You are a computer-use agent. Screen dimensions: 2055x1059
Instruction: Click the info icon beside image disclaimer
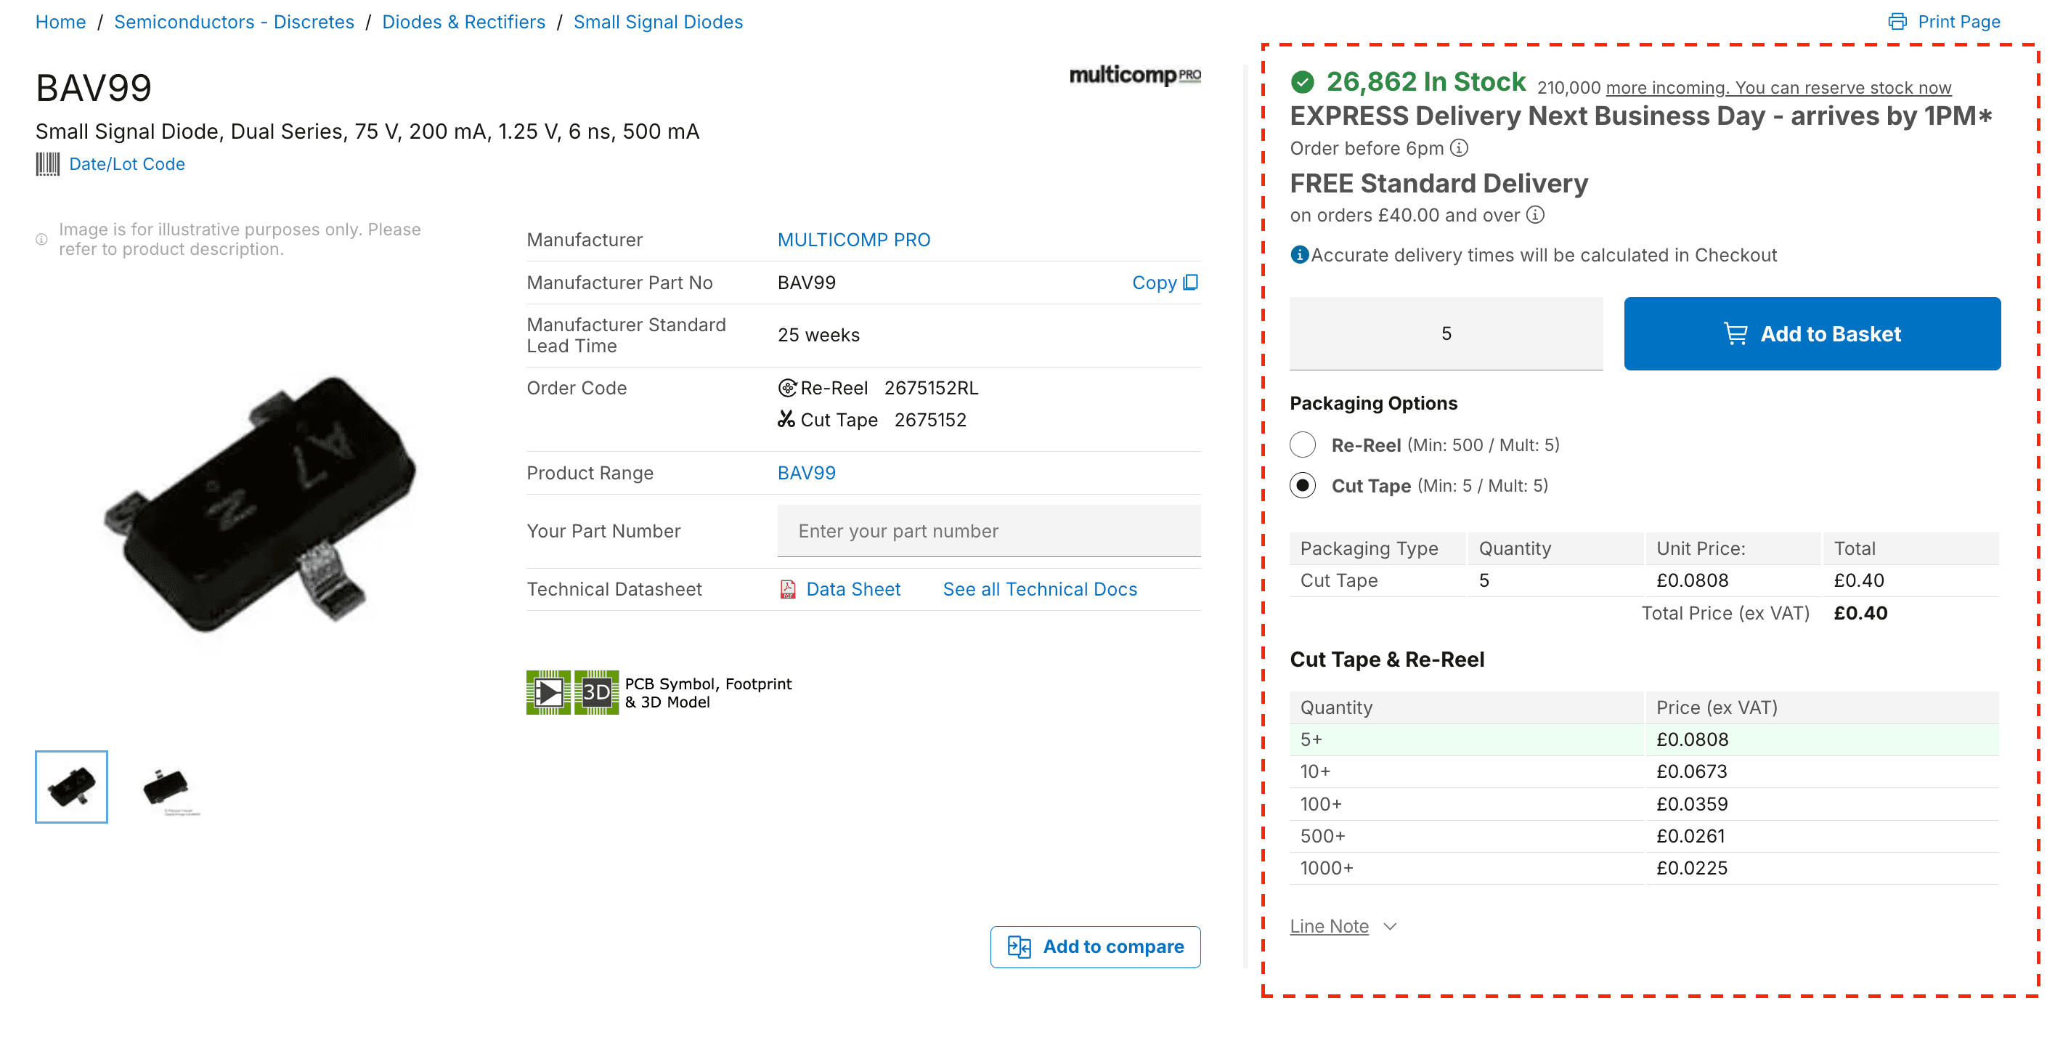[41, 240]
